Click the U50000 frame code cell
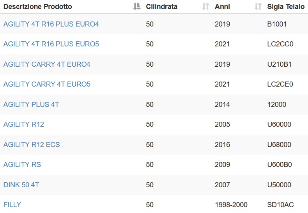 point(279,185)
